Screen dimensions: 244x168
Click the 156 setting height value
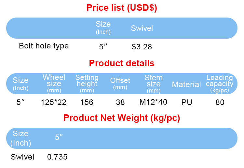click(x=87, y=102)
